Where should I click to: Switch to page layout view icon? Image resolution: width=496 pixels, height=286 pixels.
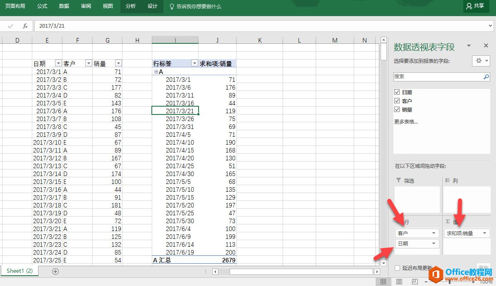[x=399, y=281]
